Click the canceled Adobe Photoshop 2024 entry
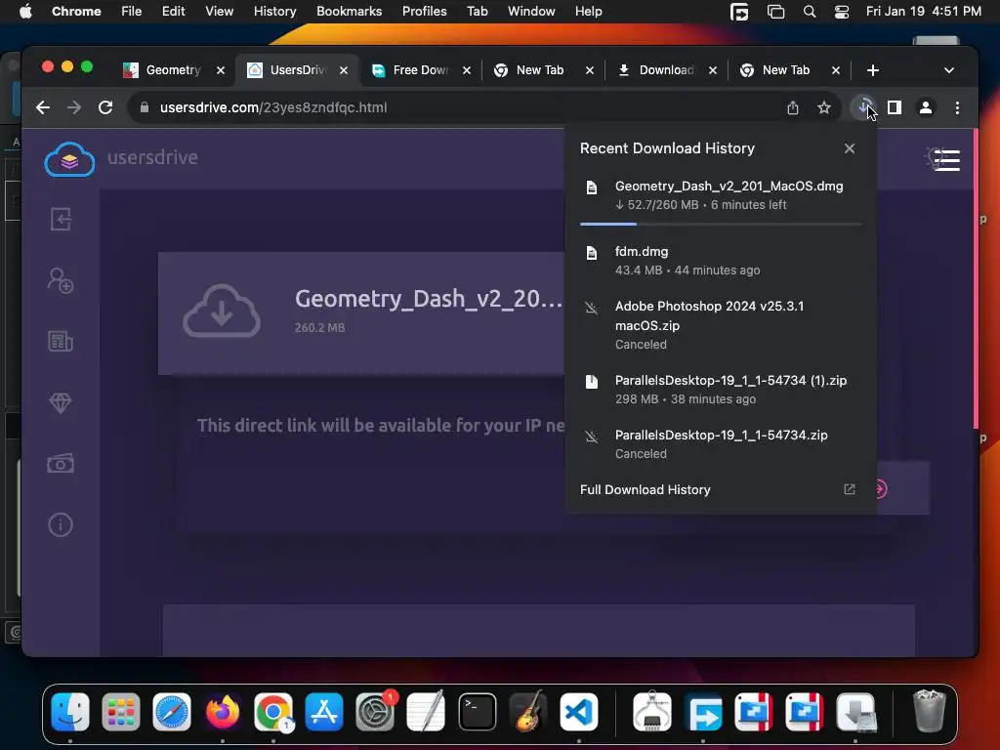This screenshot has height=750, width=1000. coord(721,325)
